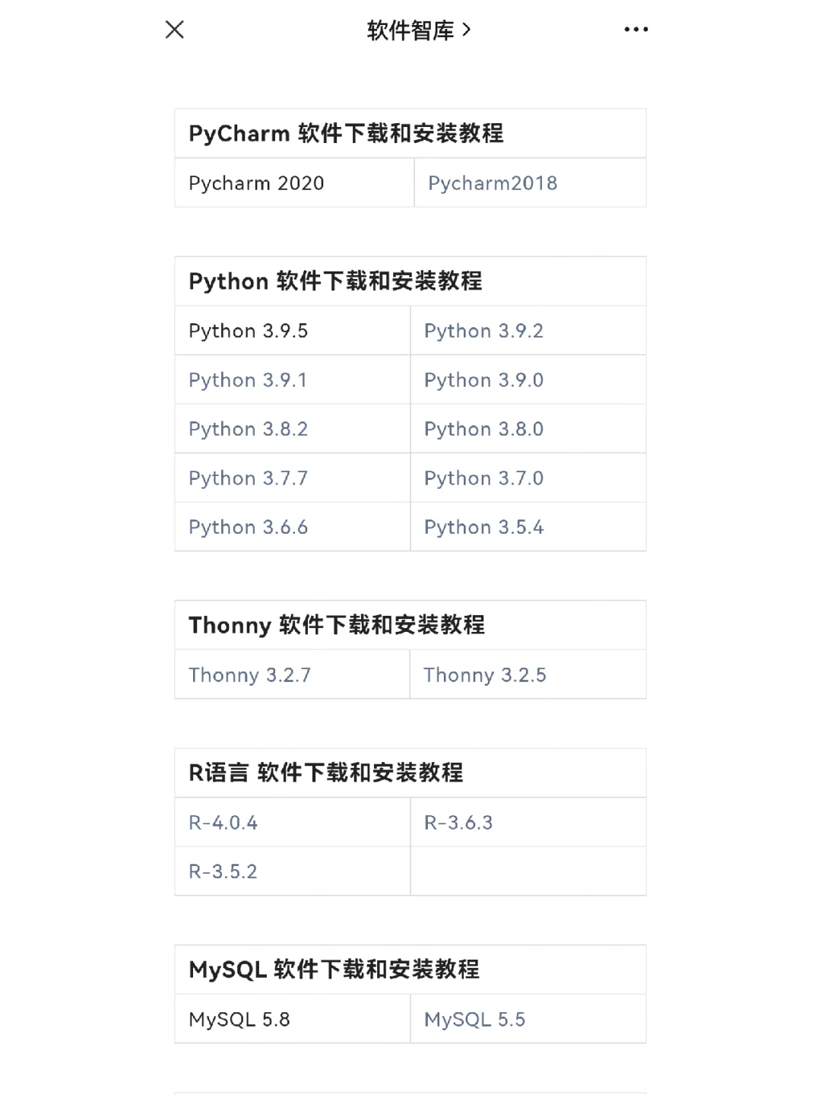Open Python 3.7.7 download page
This screenshot has height=1095, width=821.
[x=249, y=478]
